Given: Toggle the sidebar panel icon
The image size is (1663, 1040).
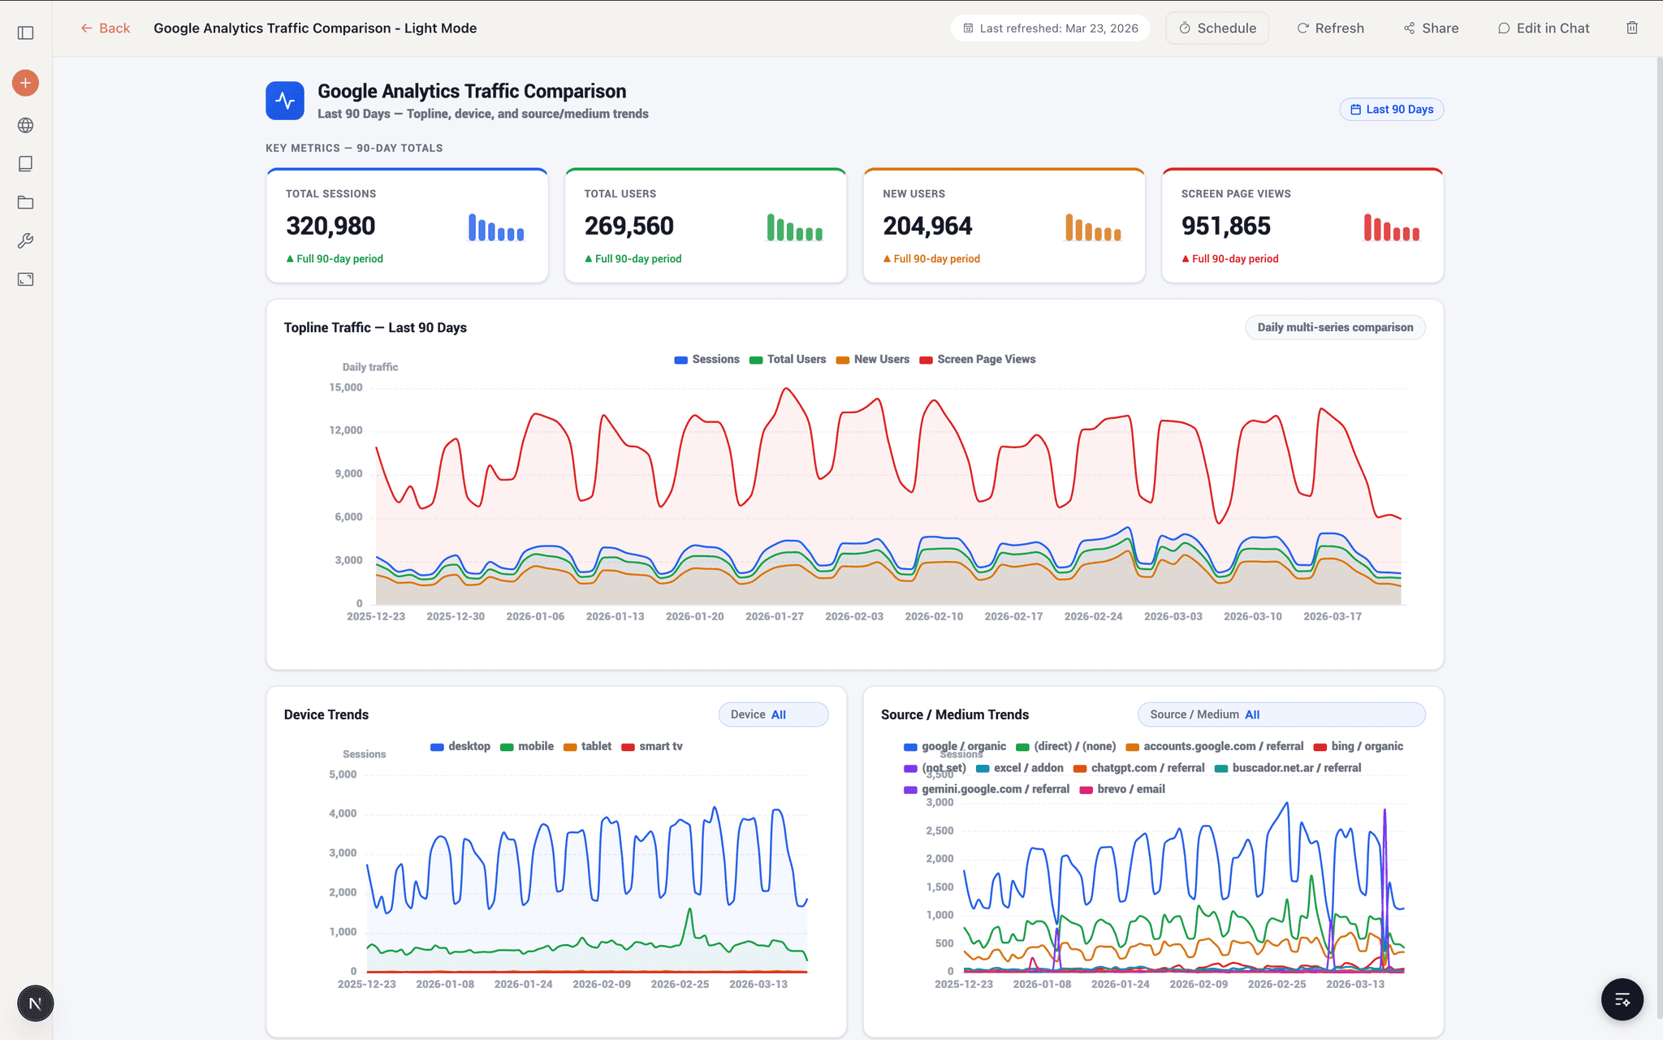Looking at the screenshot, I should pyautogui.click(x=25, y=32).
